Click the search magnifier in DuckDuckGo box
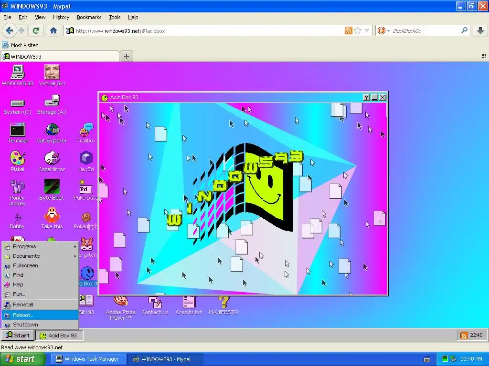 coord(464,30)
